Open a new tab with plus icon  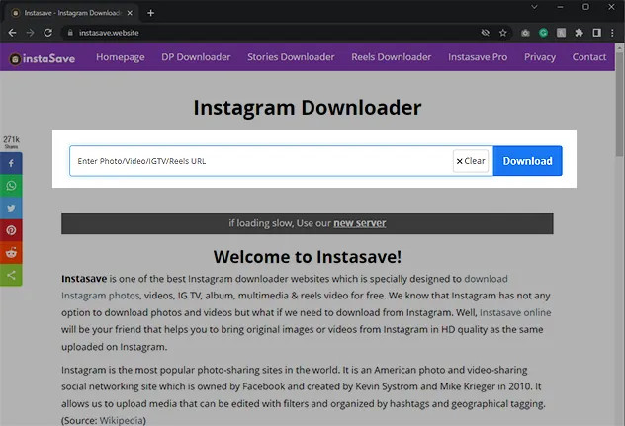tap(150, 13)
